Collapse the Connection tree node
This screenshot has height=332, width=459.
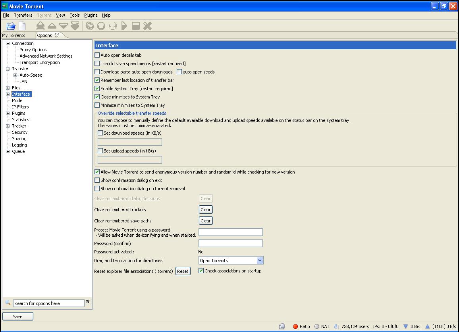click(8, 43)
